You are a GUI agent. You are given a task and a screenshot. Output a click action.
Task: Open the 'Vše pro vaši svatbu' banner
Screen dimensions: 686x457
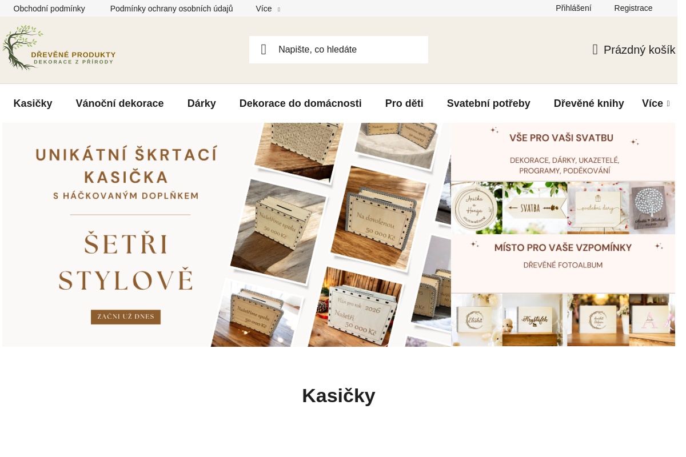click(x=563, y=178)
